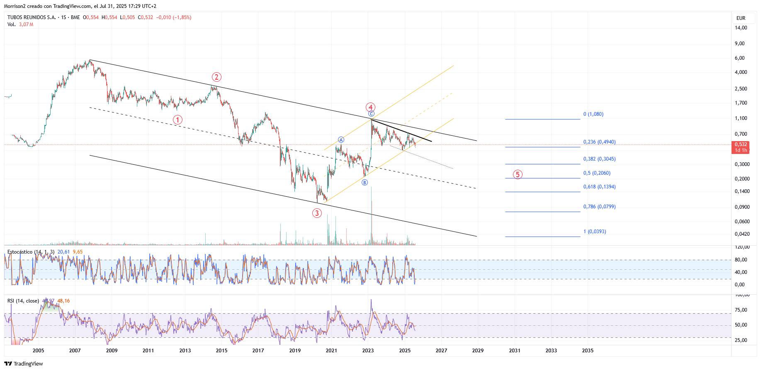The image size is (761, 371).
Task: Select the red circled wave 1 marker
Action: [177, 120]
